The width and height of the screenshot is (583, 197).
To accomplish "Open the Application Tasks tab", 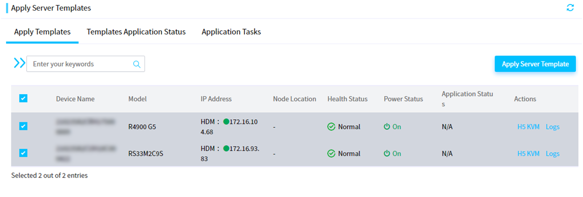I will 231,32.
